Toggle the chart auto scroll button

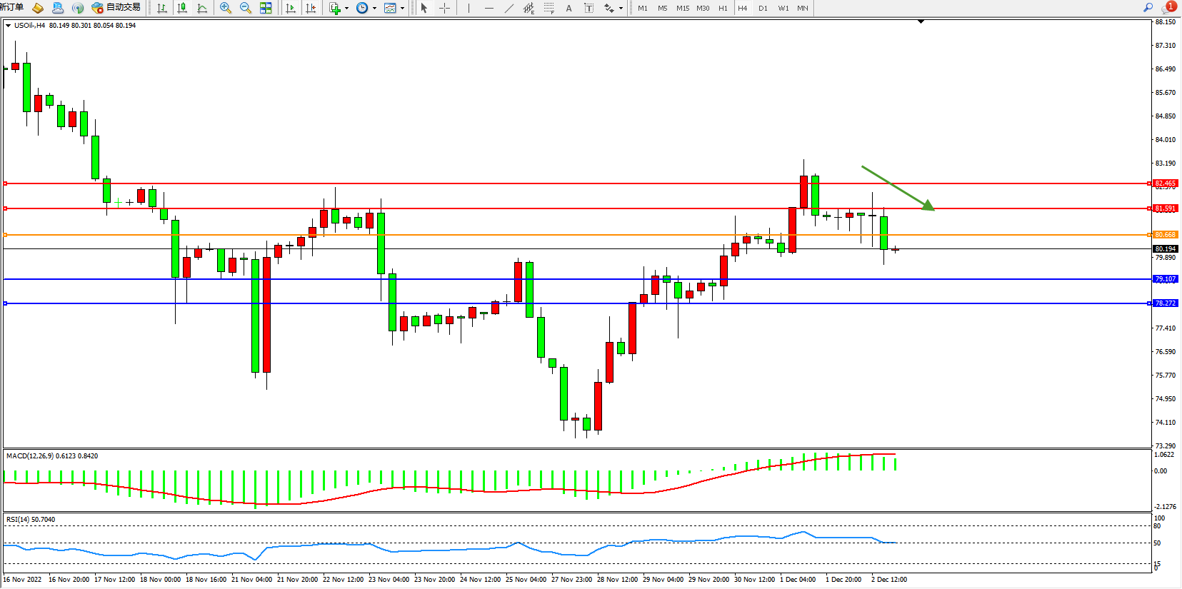pos(291,8)
